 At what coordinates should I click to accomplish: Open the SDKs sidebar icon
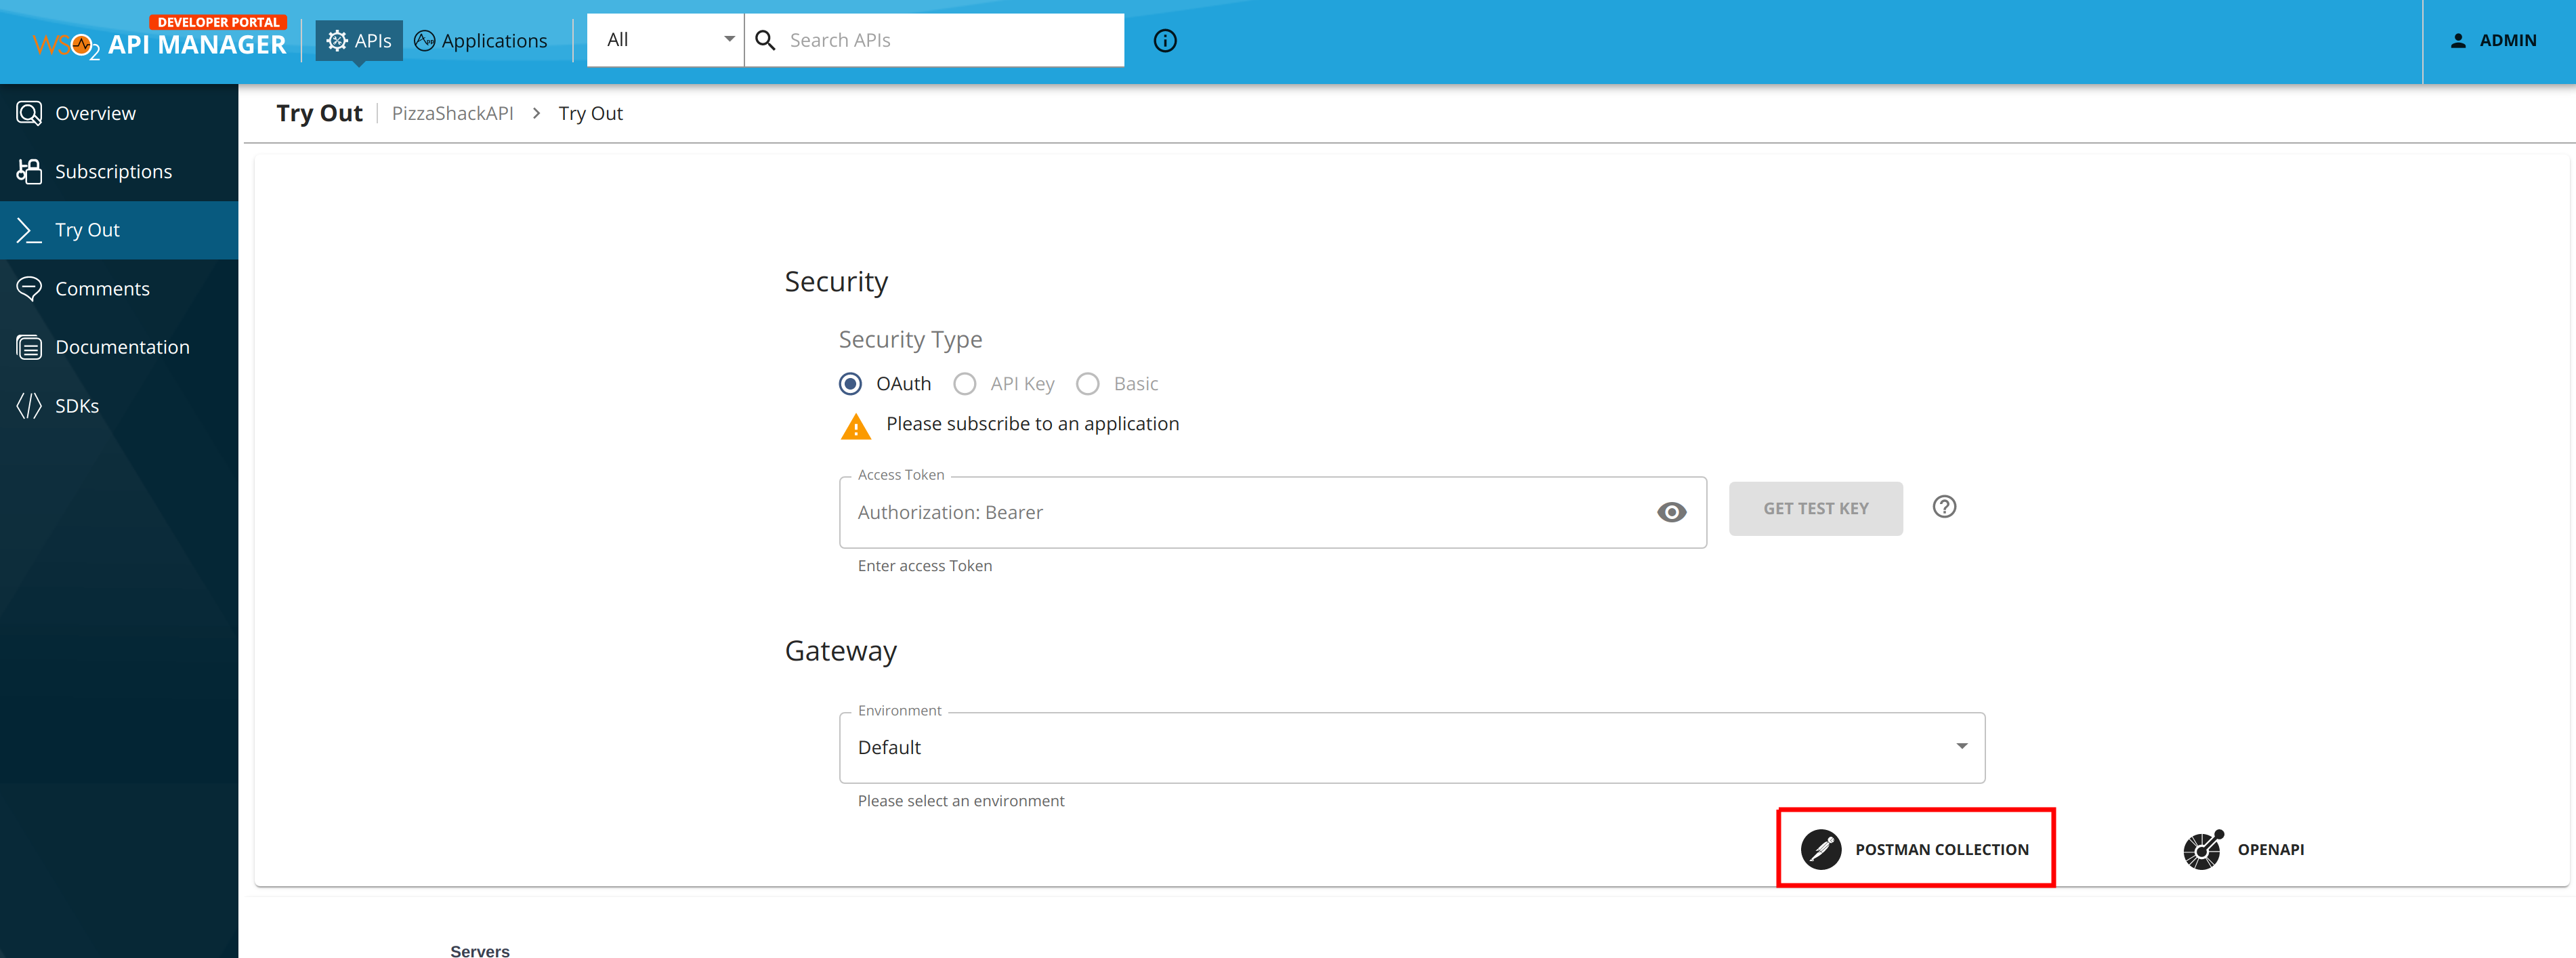30,405
